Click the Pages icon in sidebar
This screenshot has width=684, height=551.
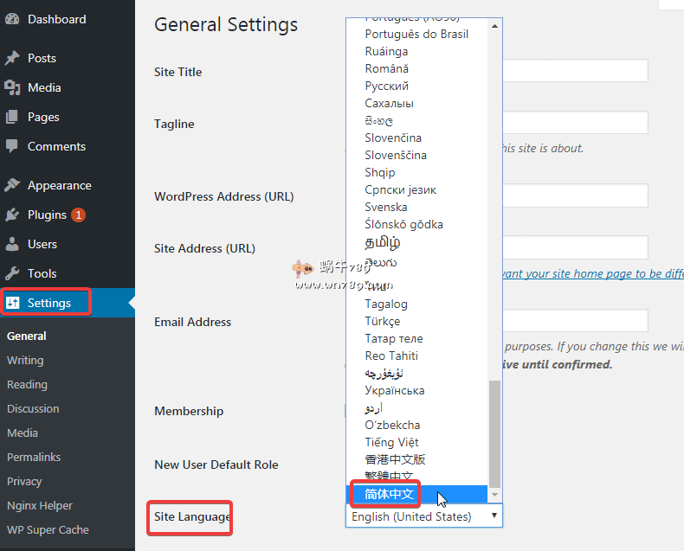(13, 117)
